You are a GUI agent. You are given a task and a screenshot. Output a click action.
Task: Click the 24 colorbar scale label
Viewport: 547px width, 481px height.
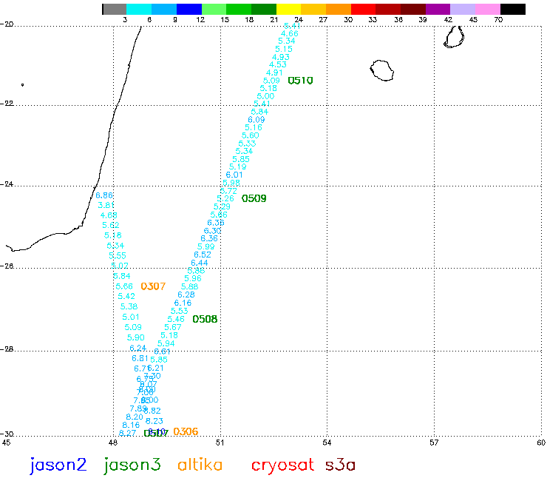pos(299,20)
